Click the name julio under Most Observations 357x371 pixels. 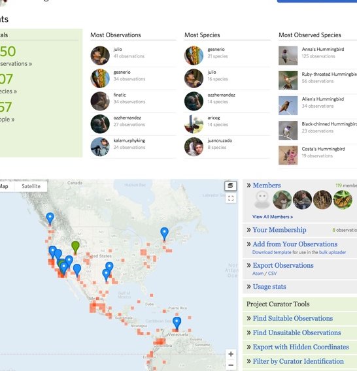(x=118, y=49)
